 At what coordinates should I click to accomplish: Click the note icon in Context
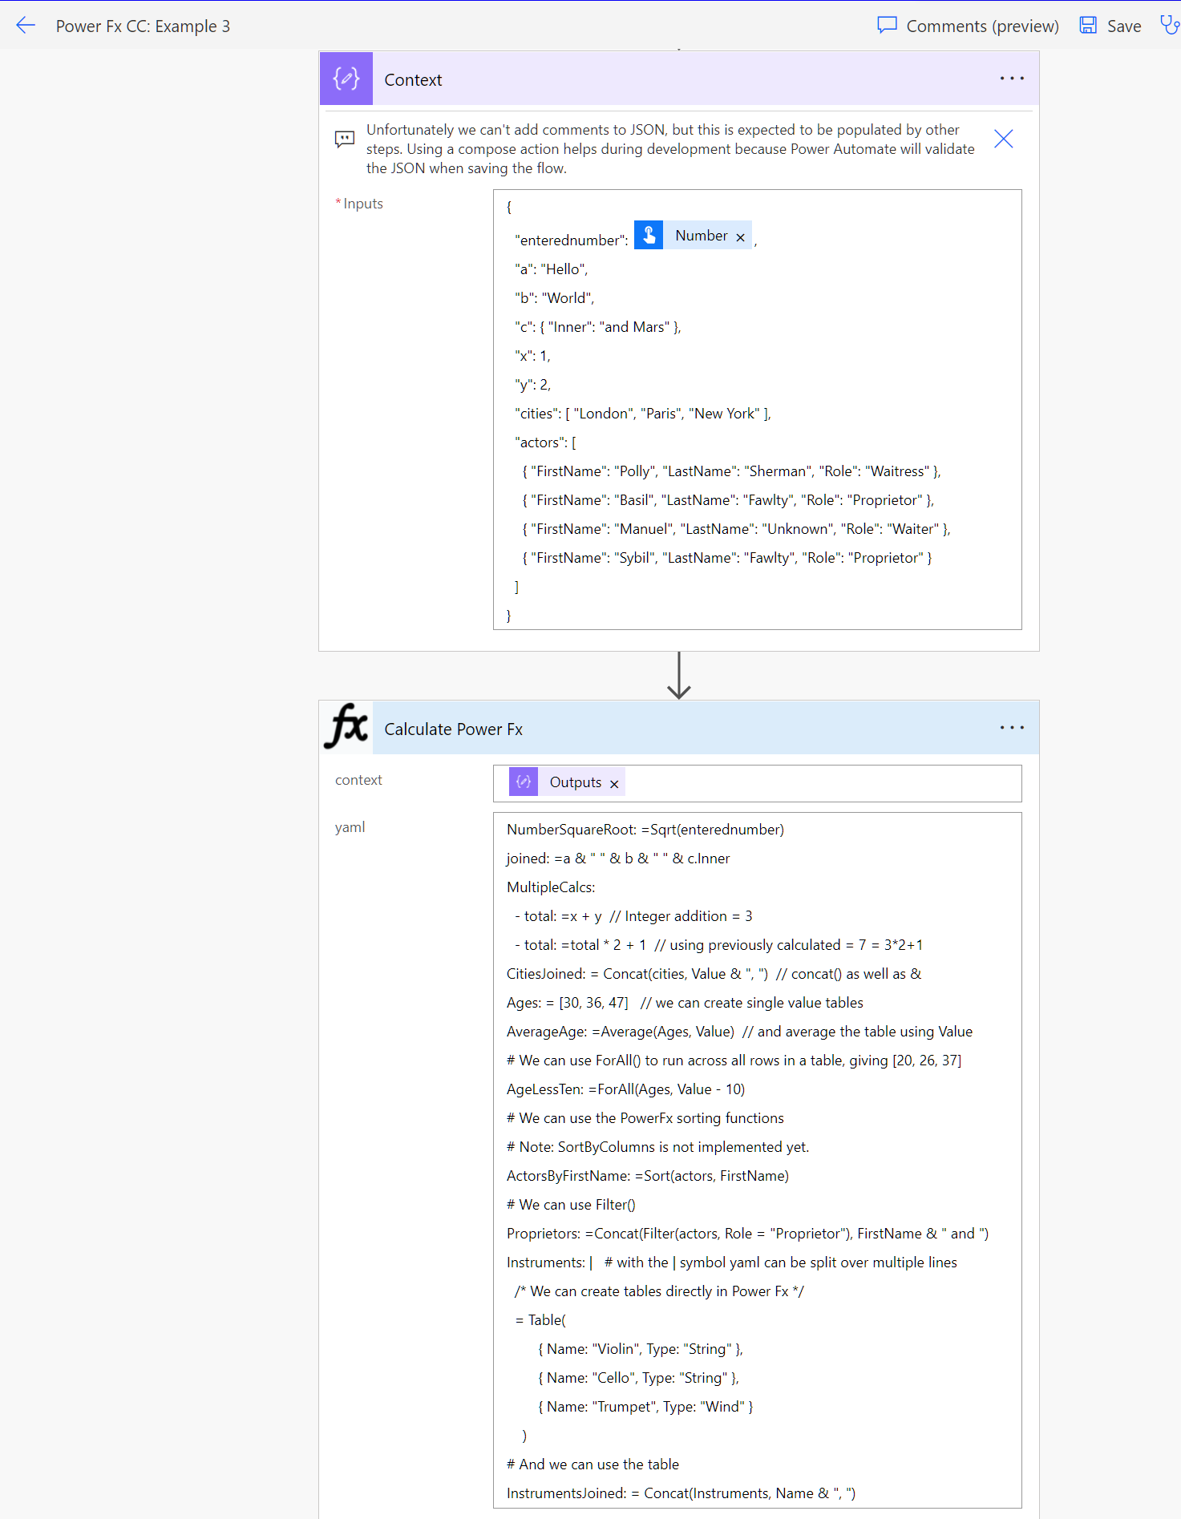point(344,139)
